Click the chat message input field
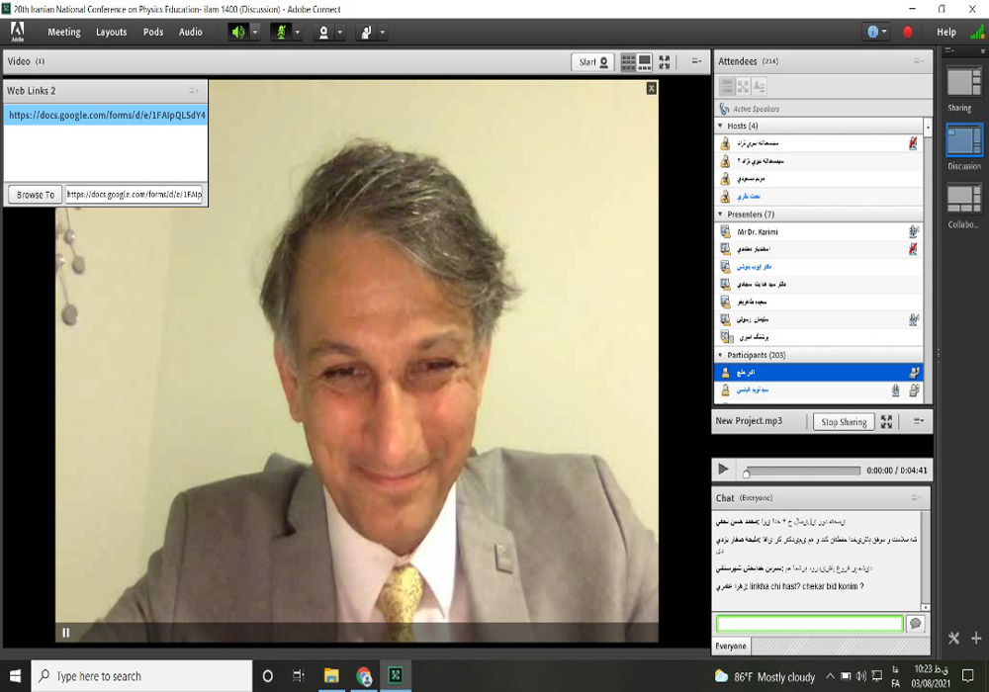Screen dimensions: 989x692 pos(809,624)
